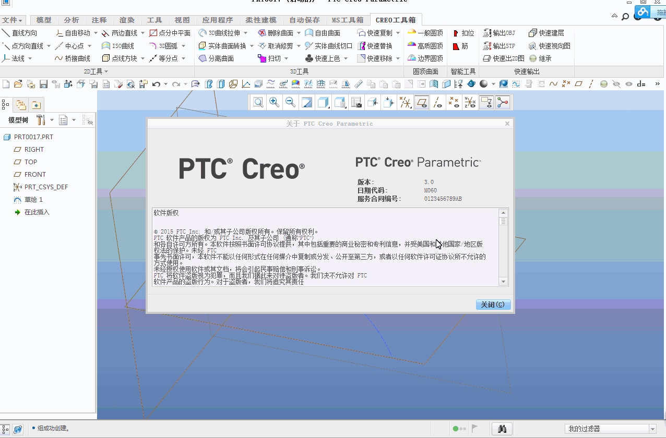Image resolution: width=666 pixels, height=438 pixels.
Task: Select the 自由曲面 free surface tool
Action: pos(323,33)
